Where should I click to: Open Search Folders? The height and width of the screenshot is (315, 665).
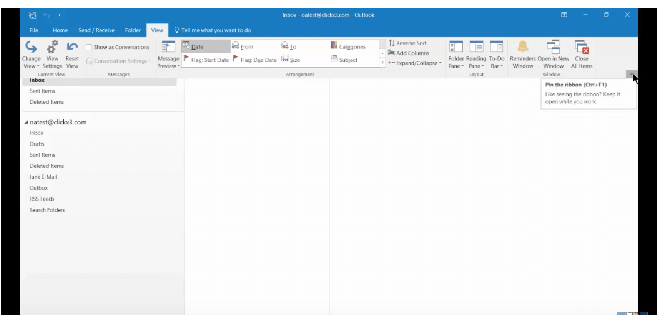(x=47, y=210)
